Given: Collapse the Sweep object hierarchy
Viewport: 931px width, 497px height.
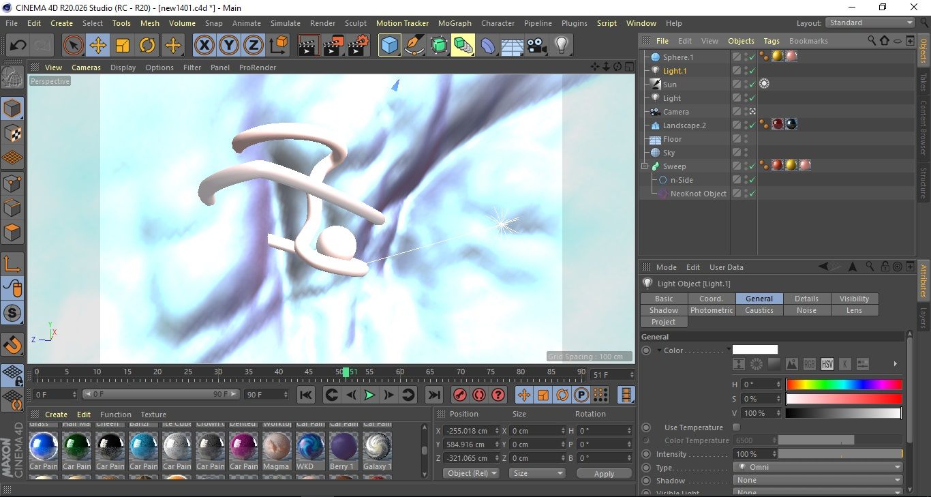Looking at the screenshot, I should coord(645,166).
